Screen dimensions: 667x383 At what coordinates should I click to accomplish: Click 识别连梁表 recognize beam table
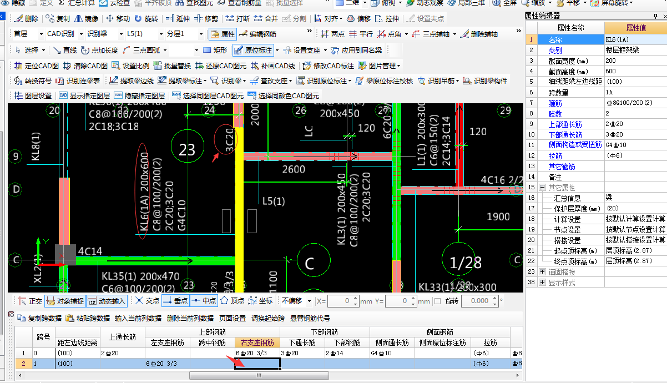point(78,80)
